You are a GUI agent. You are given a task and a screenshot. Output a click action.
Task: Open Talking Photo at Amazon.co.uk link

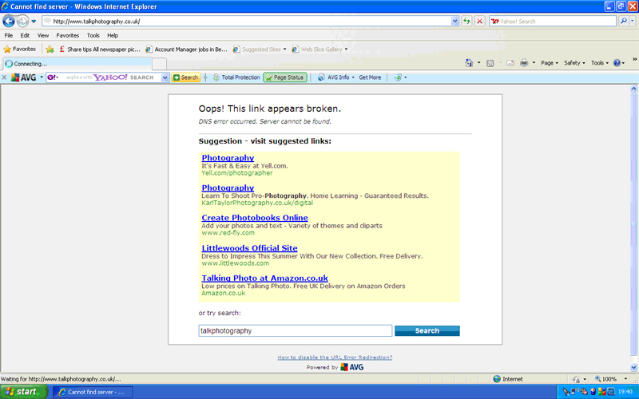point(265,278)
